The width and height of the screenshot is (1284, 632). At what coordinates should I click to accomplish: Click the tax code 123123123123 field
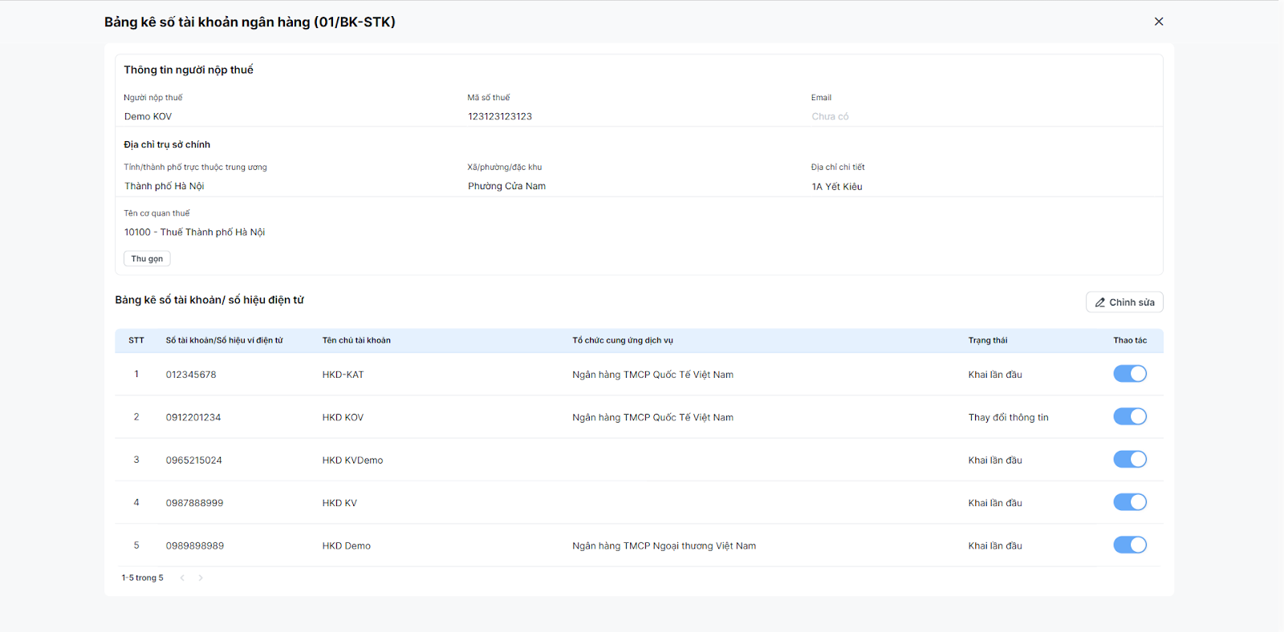(x=500, y=116)
